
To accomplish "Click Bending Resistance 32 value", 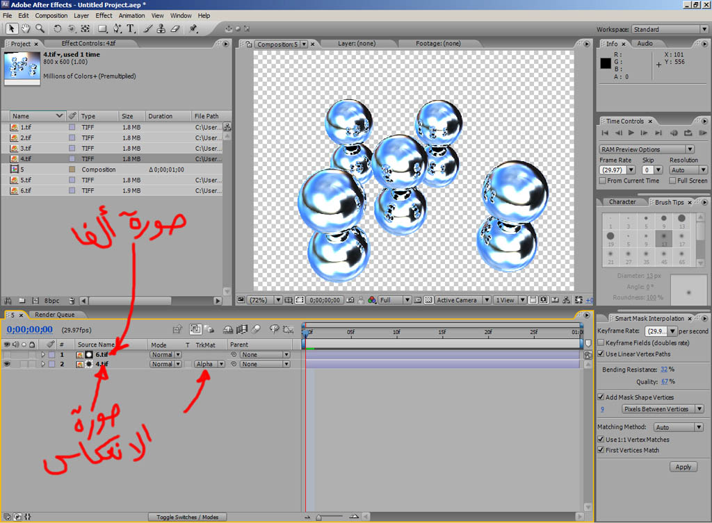I will coord(664,370).
